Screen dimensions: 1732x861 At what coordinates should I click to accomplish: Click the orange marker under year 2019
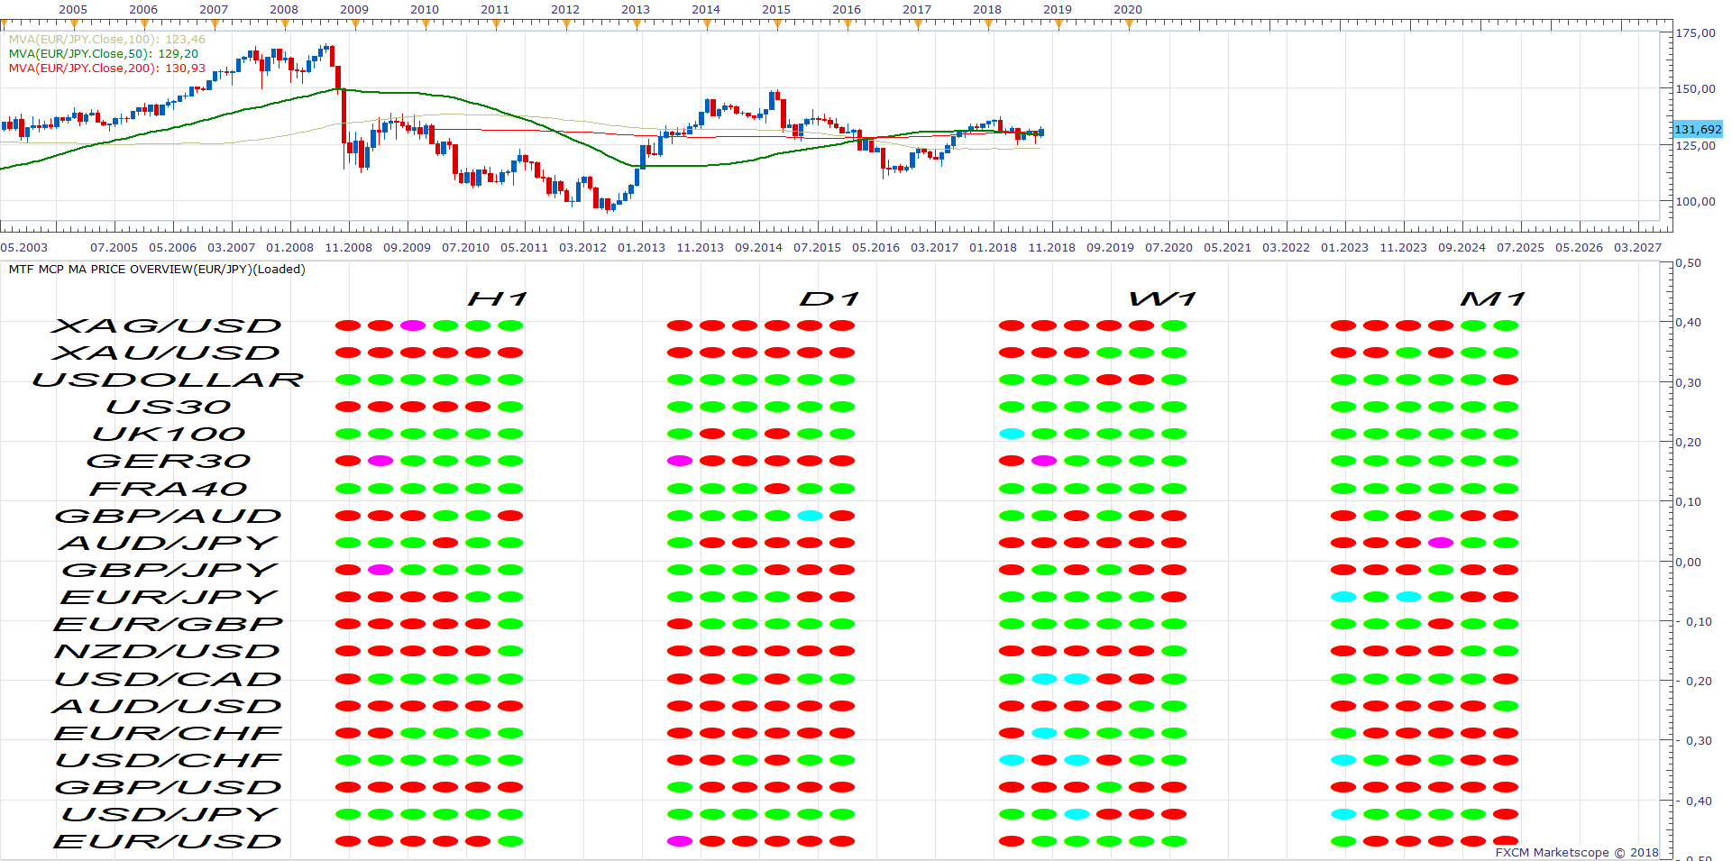click(x=1058, y=24)
